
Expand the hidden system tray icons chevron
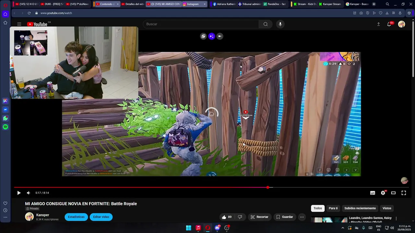point(343,228)
